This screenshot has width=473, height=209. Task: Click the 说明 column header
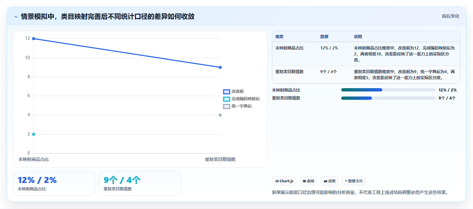pos(358,37)
